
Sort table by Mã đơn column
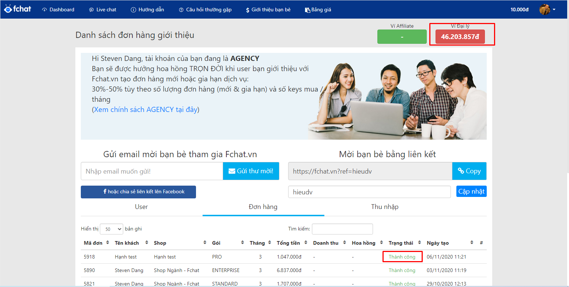pos(97,243)
